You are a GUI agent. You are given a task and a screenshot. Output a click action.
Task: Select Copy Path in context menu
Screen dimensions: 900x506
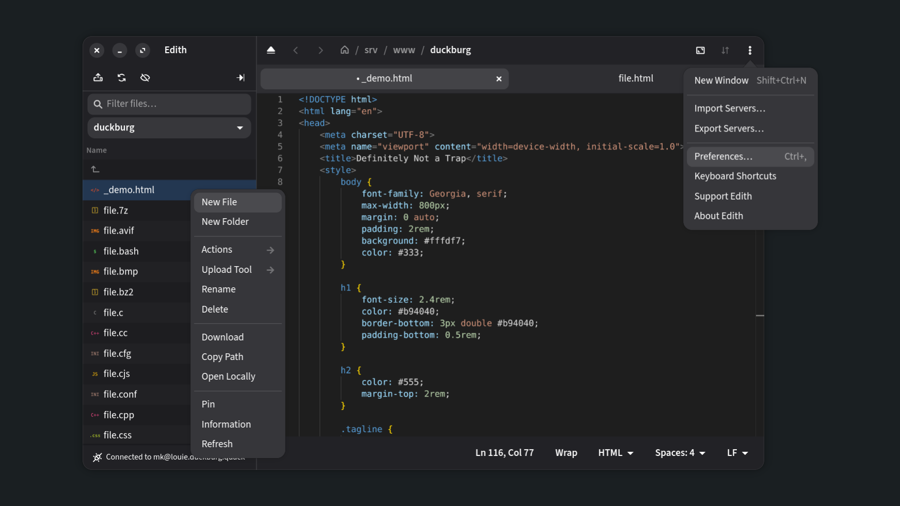[x=238, y=357]
